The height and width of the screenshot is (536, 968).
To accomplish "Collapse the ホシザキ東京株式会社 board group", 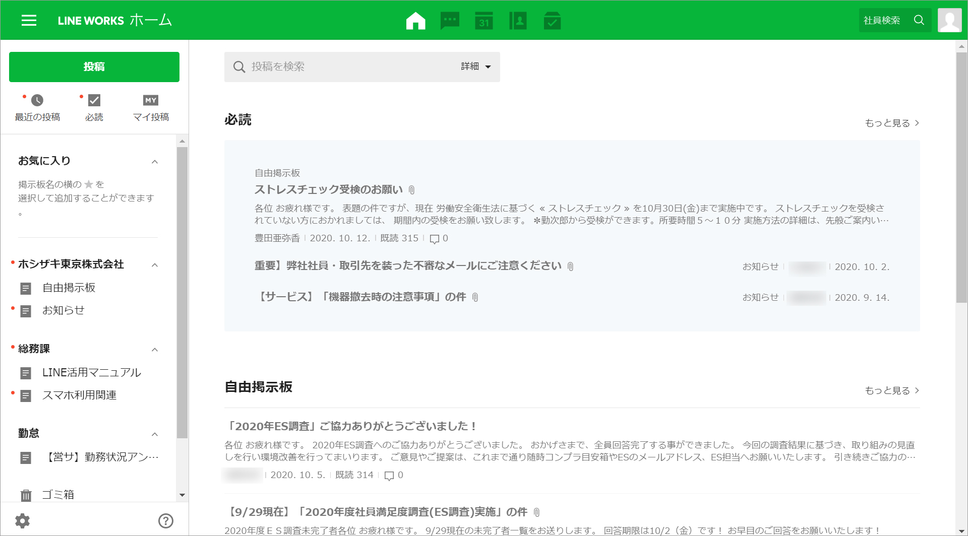I will click(155, 265).
